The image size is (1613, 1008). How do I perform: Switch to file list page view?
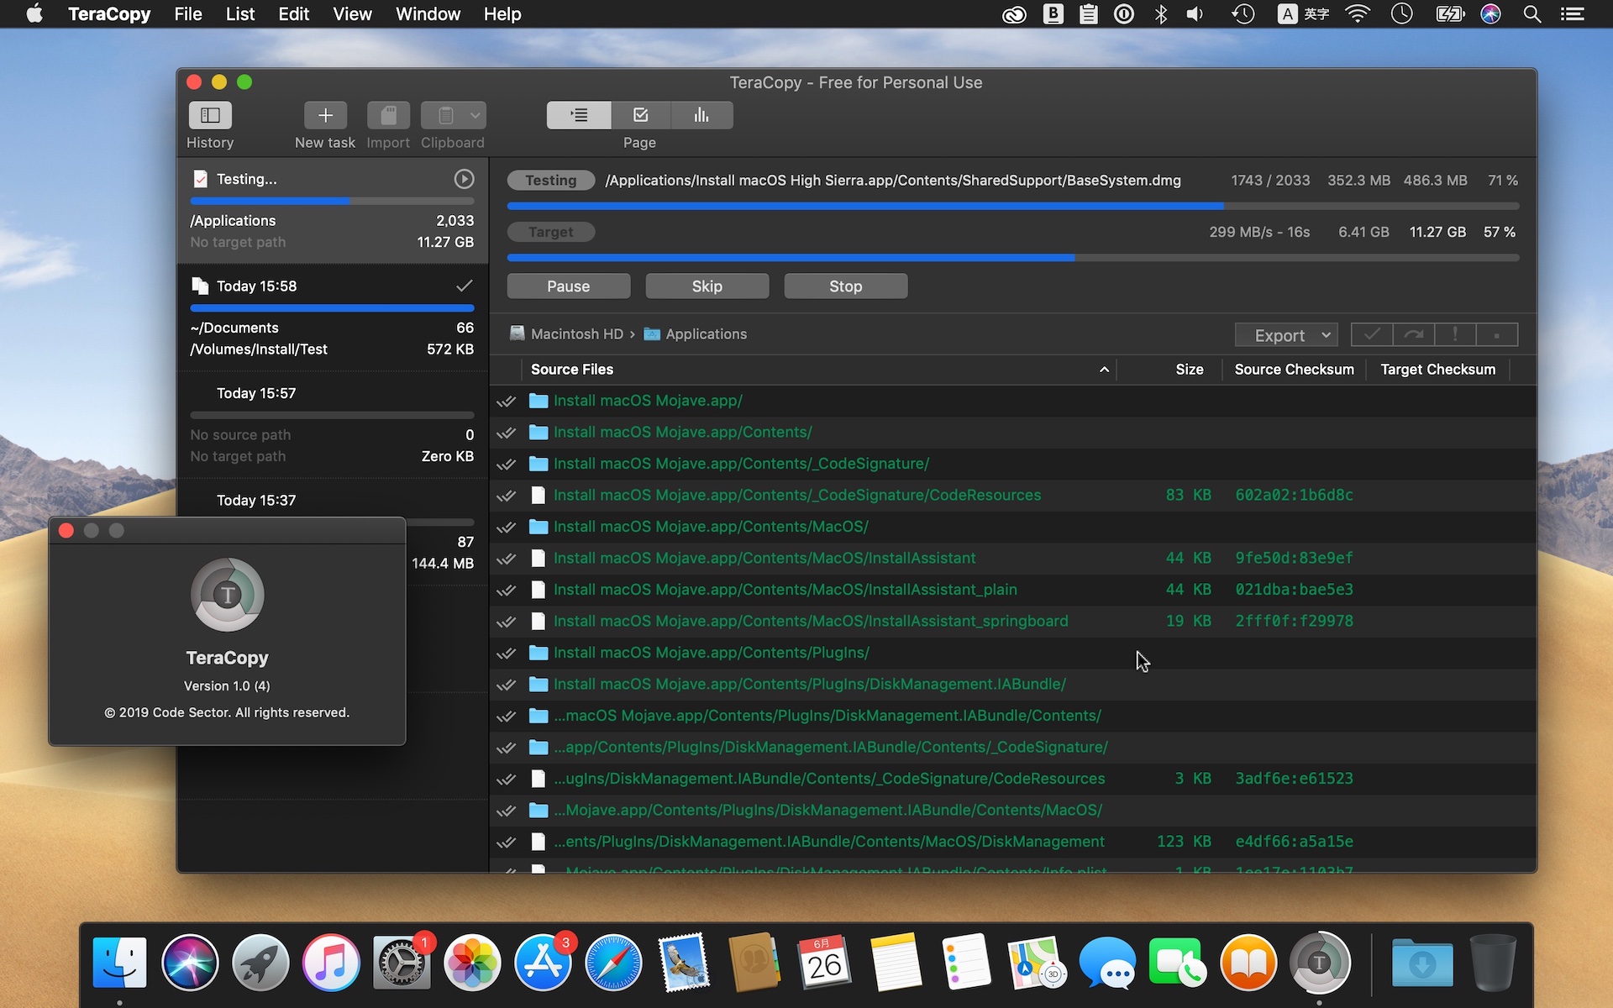579,115
